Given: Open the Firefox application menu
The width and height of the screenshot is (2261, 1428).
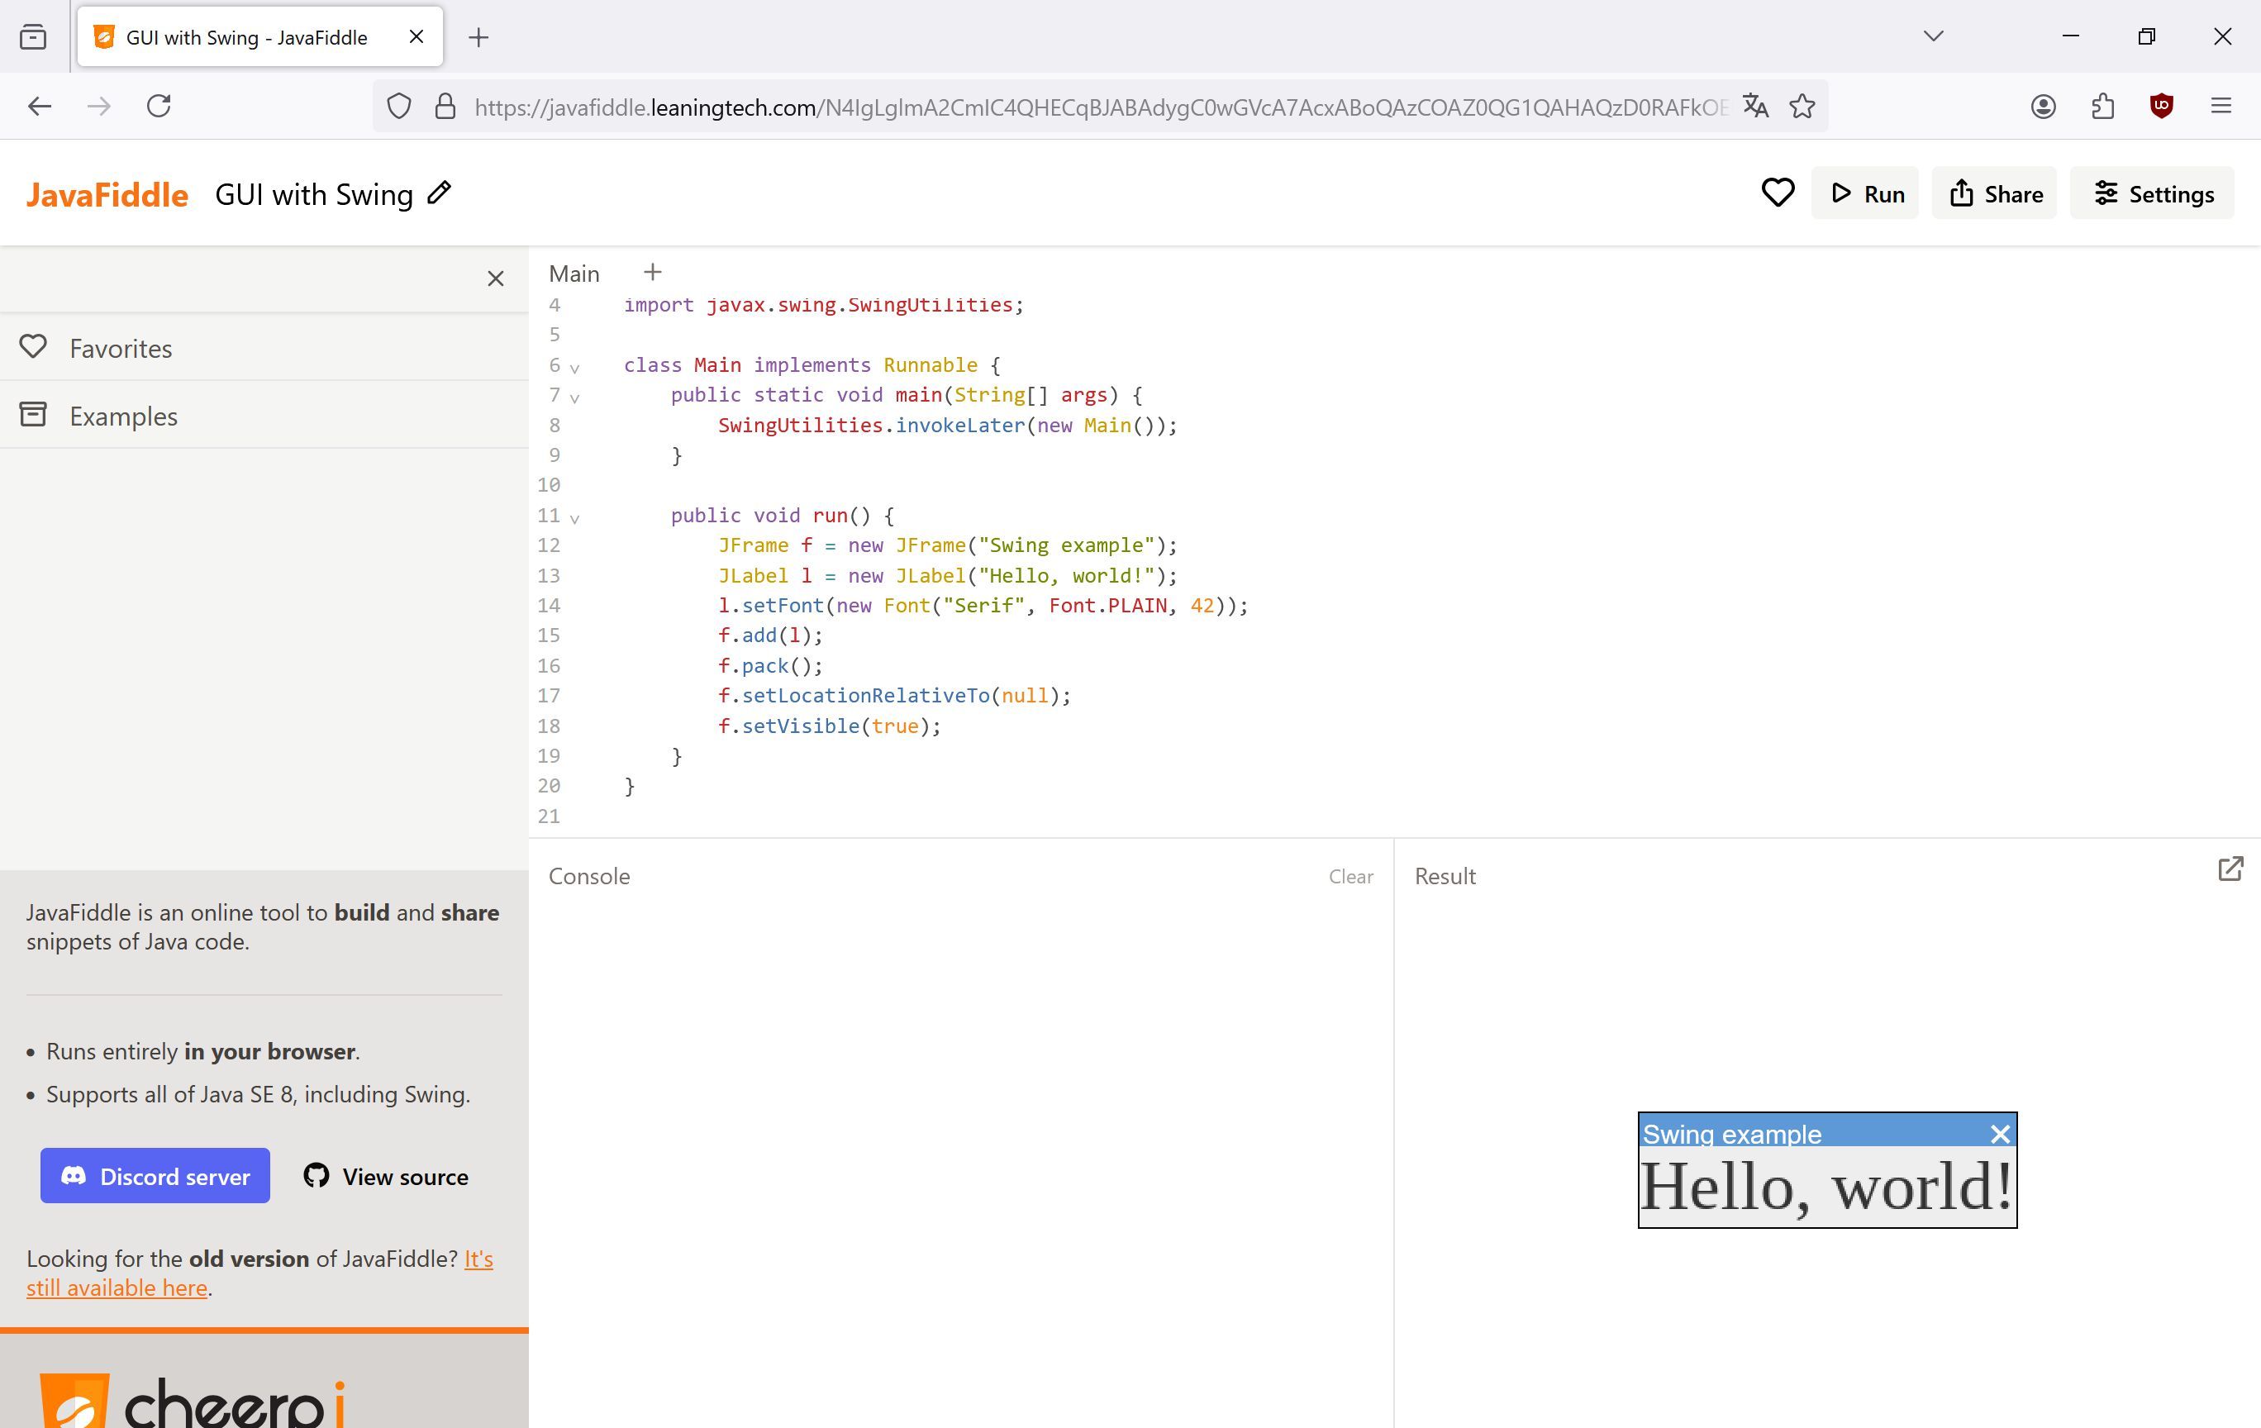Looking at the screenshot, I should pyautogui.click(x=2221, y=106).
